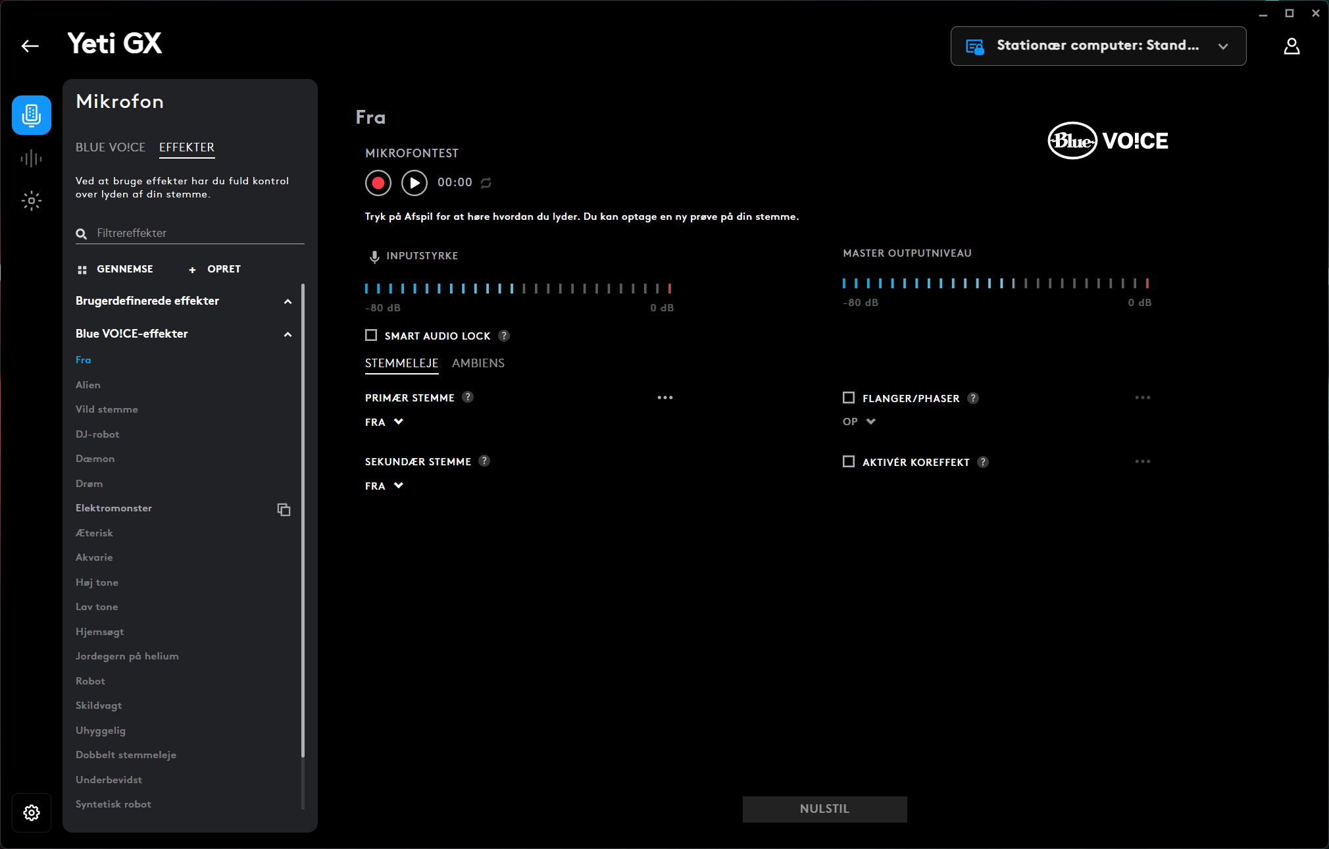Open the audio equalizer sidebar icon
This screenshot has height=849, width=1329.
[32, 159]
